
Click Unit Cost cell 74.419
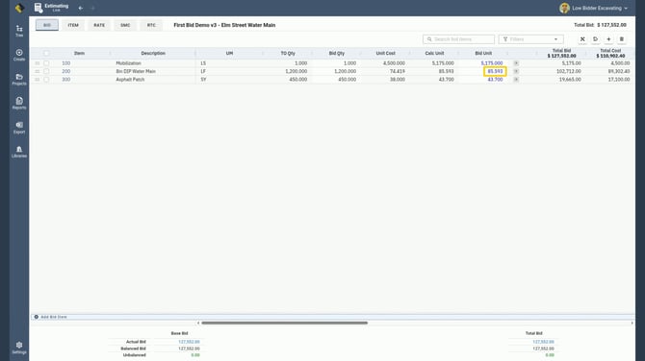(x=398, y=71)
